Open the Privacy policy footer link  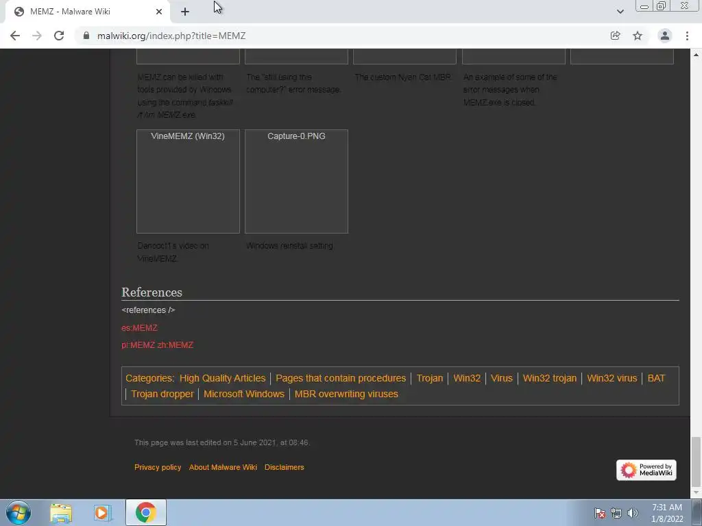pos(158,467)
